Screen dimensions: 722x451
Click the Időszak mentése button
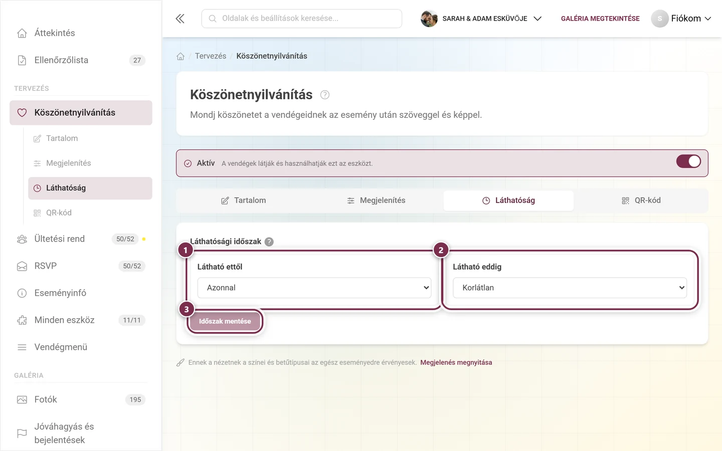click(225, 321)
